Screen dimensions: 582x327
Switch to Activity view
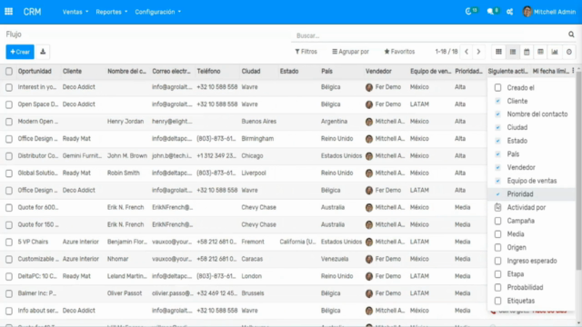(568, 52)
